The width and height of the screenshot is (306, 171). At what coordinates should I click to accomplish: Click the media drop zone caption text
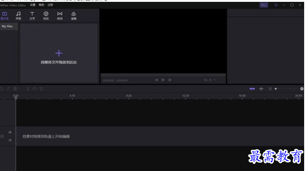coord(59,62)
